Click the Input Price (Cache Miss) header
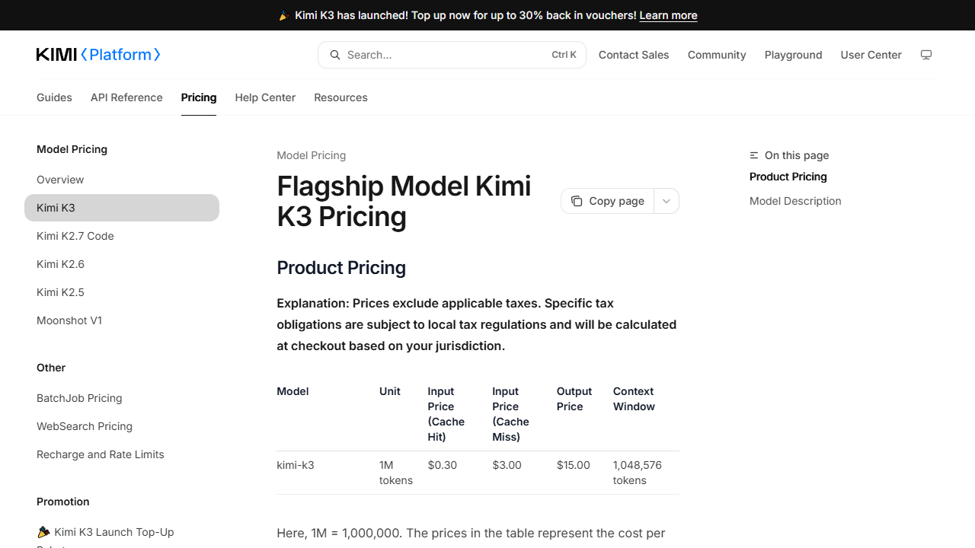975x548 pixels. point(511,414)
